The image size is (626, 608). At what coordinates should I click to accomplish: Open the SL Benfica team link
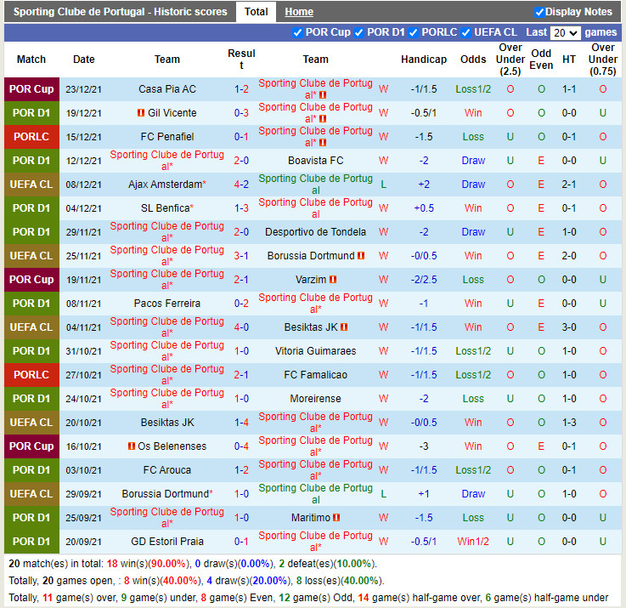click(x=165, y=208)
